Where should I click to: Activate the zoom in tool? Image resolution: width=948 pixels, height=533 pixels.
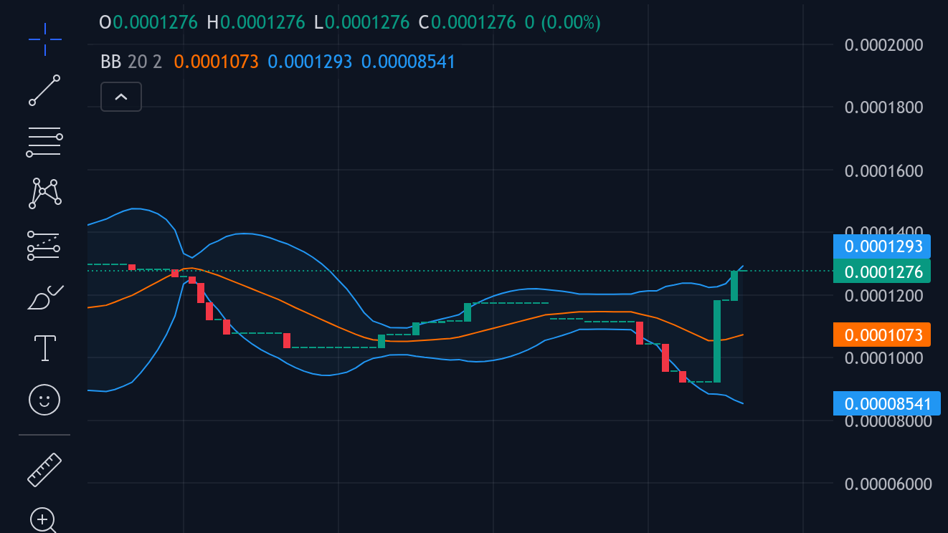point(44,520)
